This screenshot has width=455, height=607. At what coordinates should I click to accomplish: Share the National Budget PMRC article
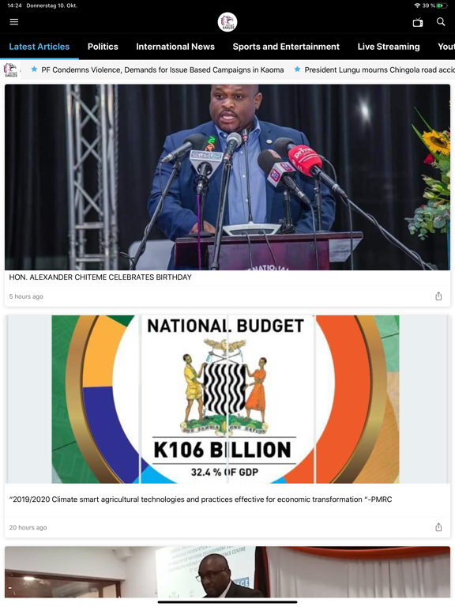click(x=438, y=527)
